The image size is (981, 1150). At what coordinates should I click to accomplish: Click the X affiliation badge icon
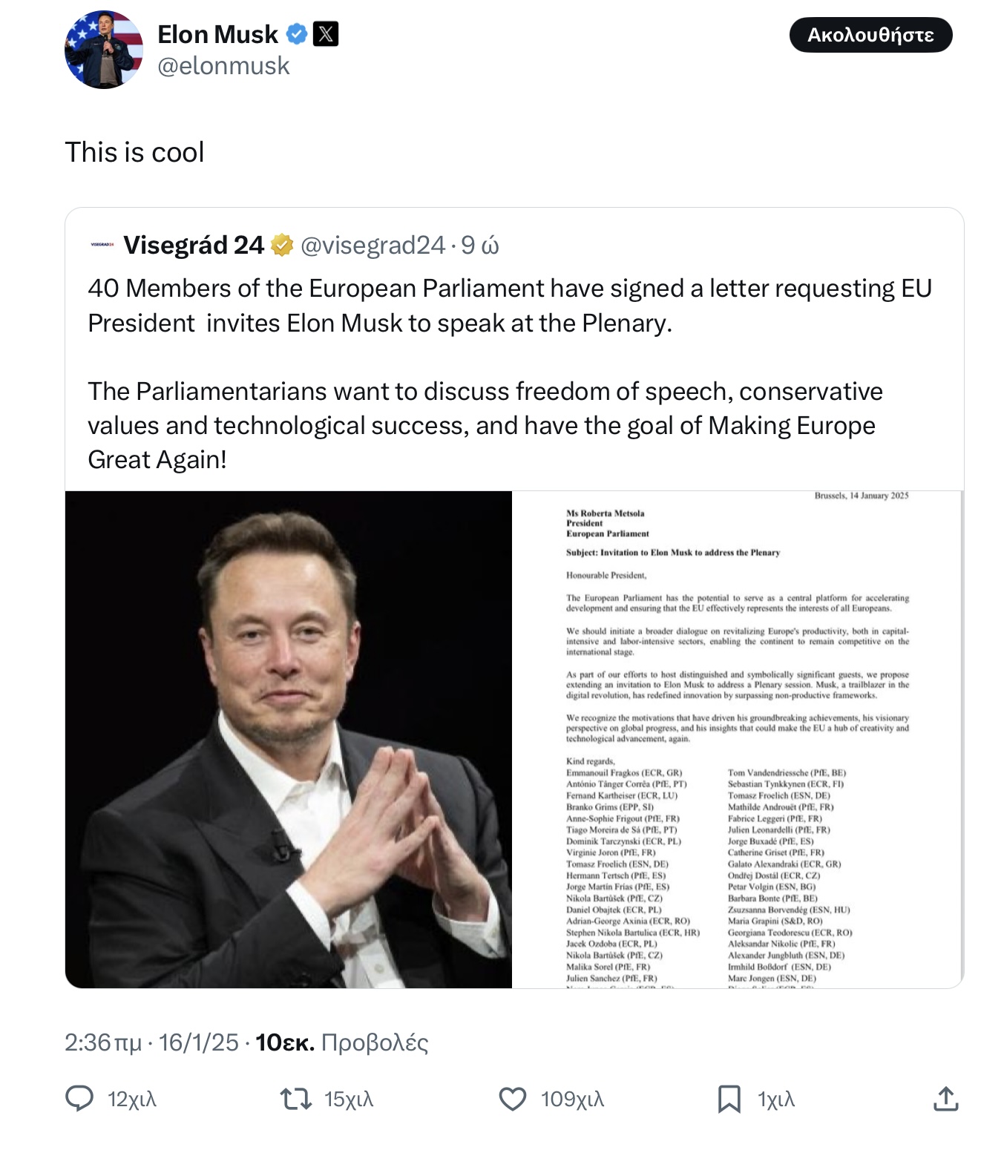326,34
